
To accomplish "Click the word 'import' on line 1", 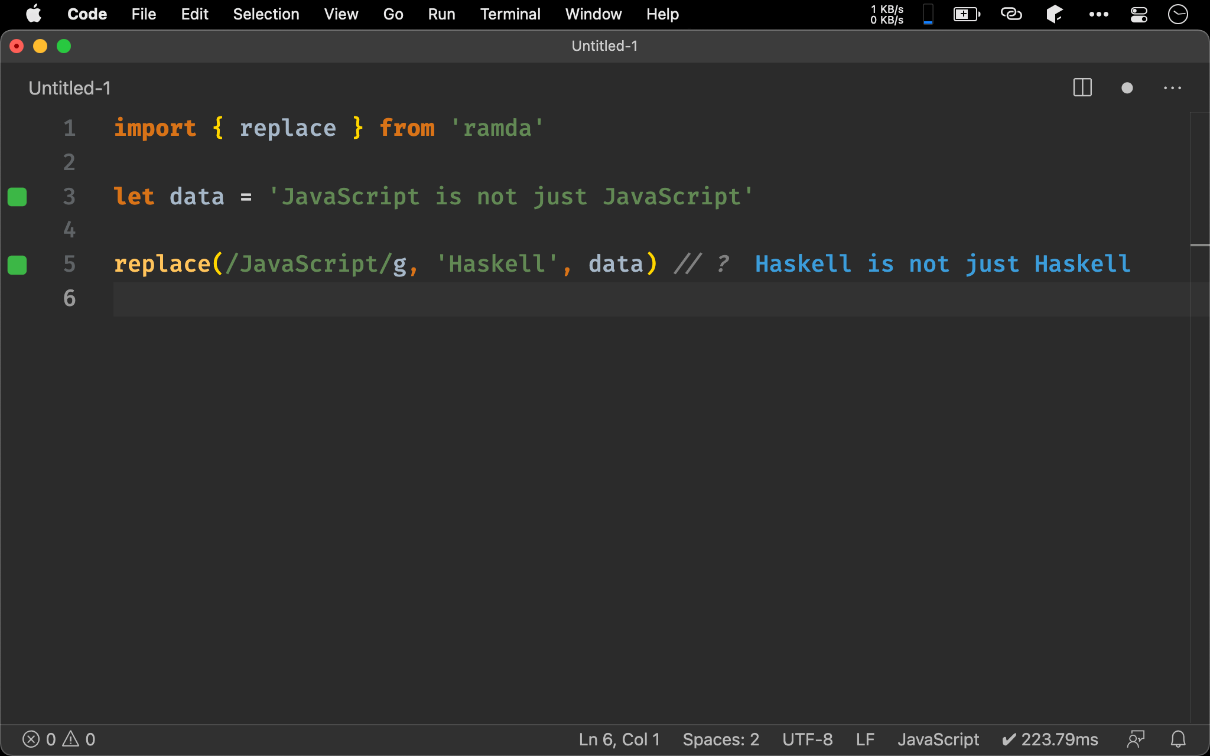I will (155, 128).
